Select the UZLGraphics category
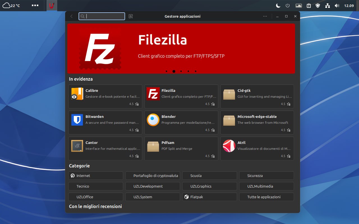The height and width of the screenshot is (224, 359). click(x=210, y=186)
